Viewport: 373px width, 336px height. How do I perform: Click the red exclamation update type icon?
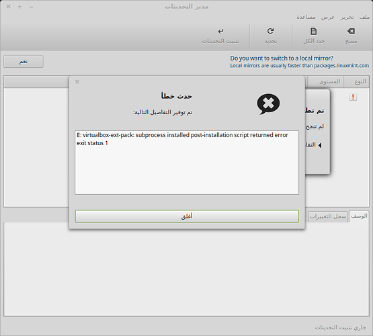354,97
